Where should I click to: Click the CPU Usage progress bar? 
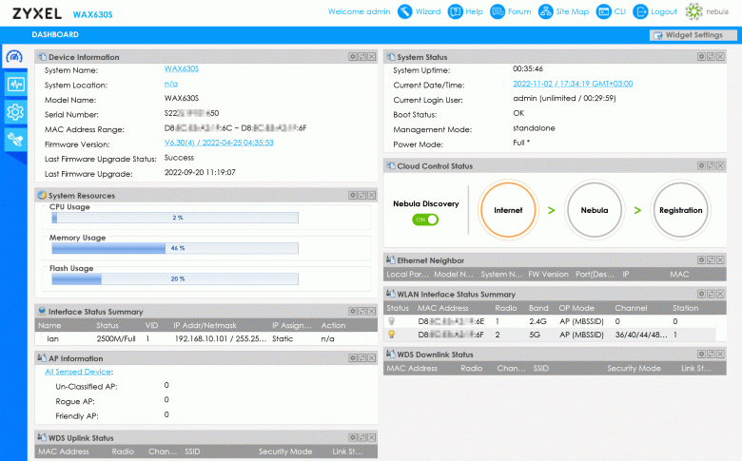coord(175,218)
